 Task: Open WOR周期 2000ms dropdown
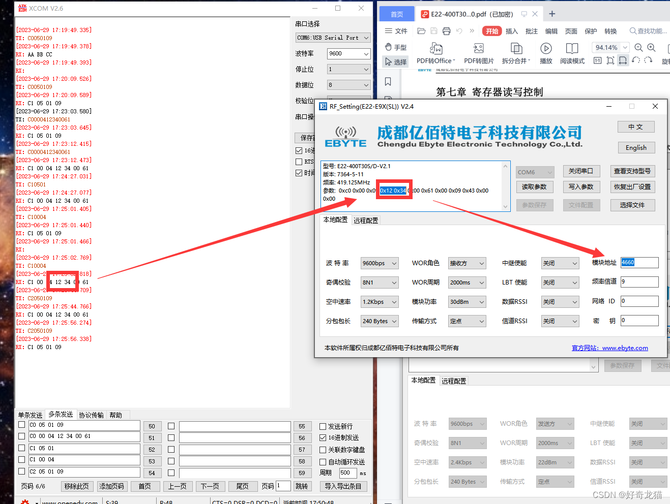tap(467, 282)
